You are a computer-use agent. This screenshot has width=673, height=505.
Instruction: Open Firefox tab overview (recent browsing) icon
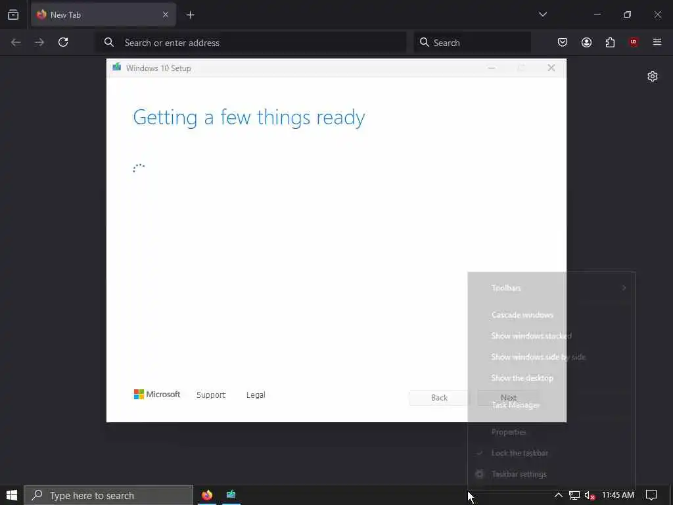tap(13, 14)
